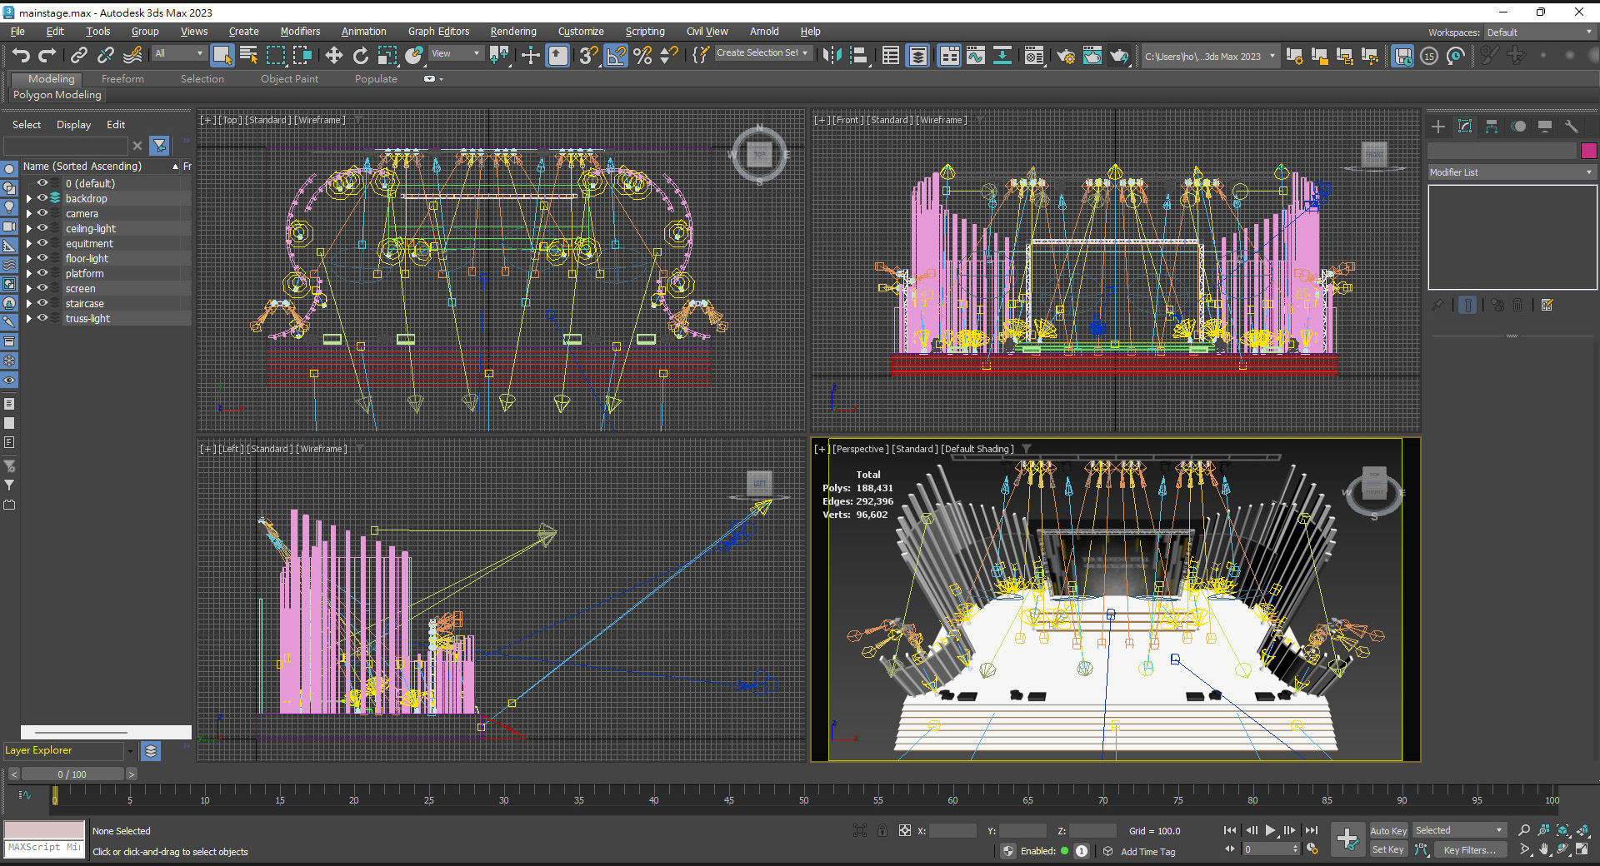Open the Workspaces dropdown
Viewport: 1600px width, 866px height.
(1538, 32)
